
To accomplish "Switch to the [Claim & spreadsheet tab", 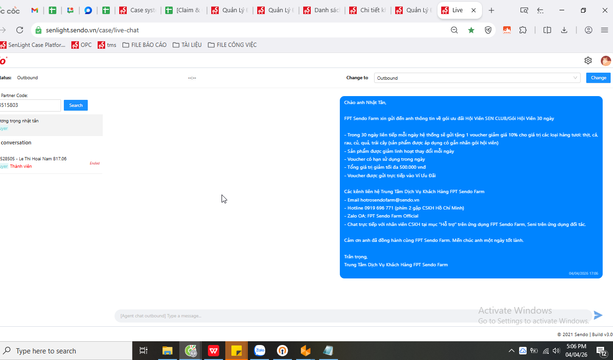I will coord(184,10).
